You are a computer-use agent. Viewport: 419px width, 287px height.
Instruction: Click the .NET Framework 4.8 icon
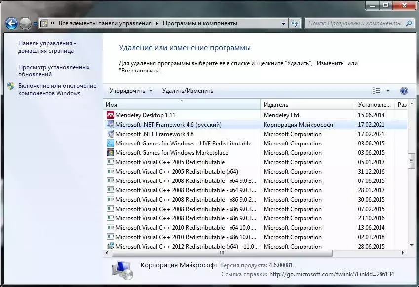click(111, 134)
